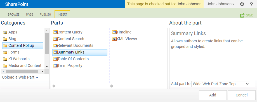
Task: Switch to the PAGE ribbon tab
Action: coord(29,14)
